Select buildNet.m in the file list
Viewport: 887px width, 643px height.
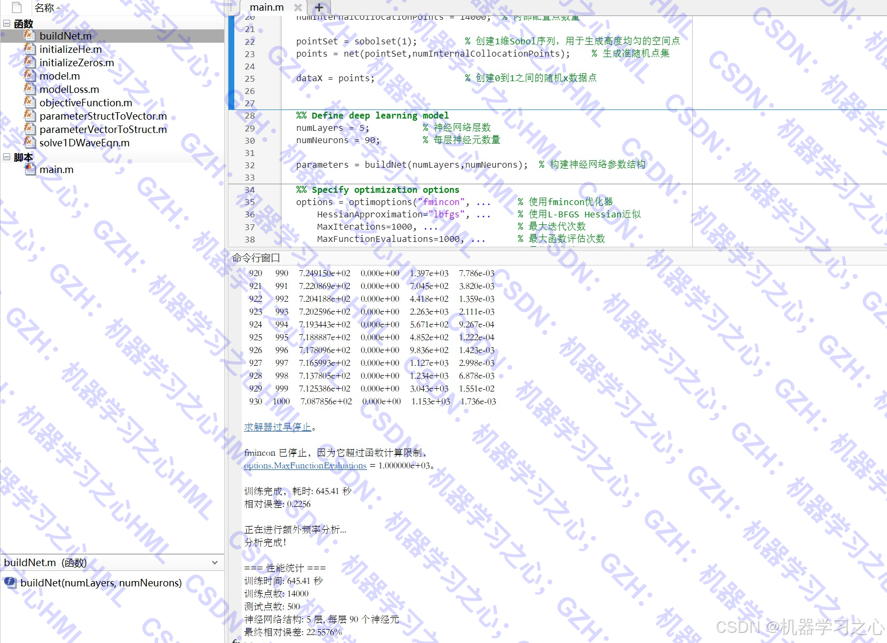click(x=66, y=36)
